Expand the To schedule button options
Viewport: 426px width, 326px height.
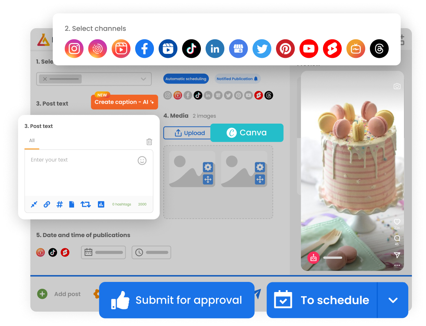(392, 300)
